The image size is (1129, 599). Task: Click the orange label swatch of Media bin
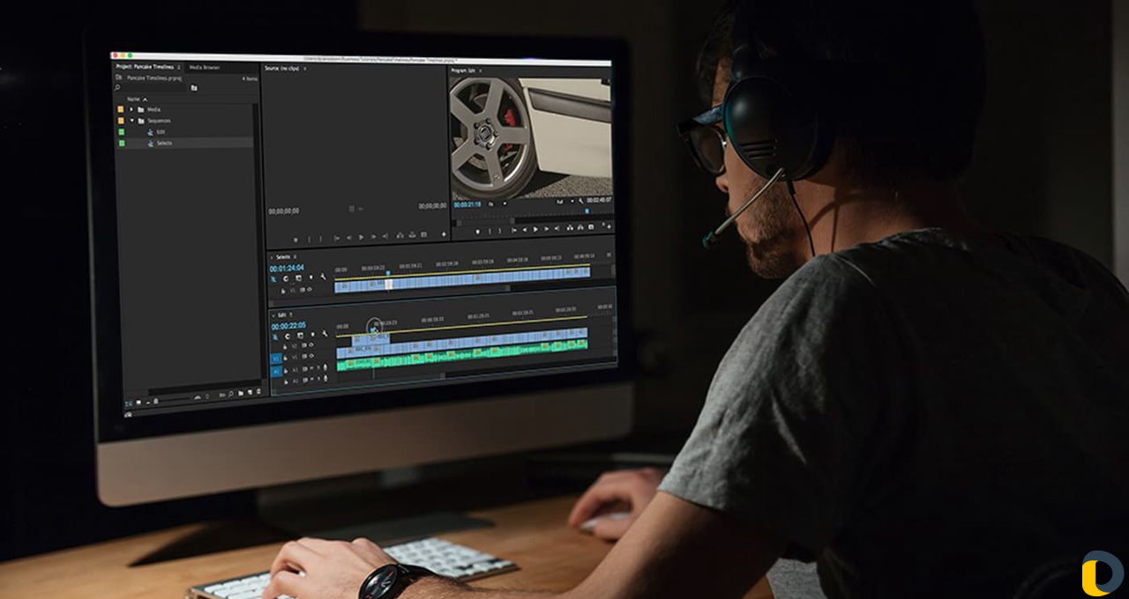[121, 109]
